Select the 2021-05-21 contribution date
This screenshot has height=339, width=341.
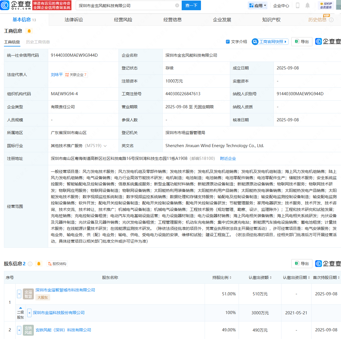(296, 313)
